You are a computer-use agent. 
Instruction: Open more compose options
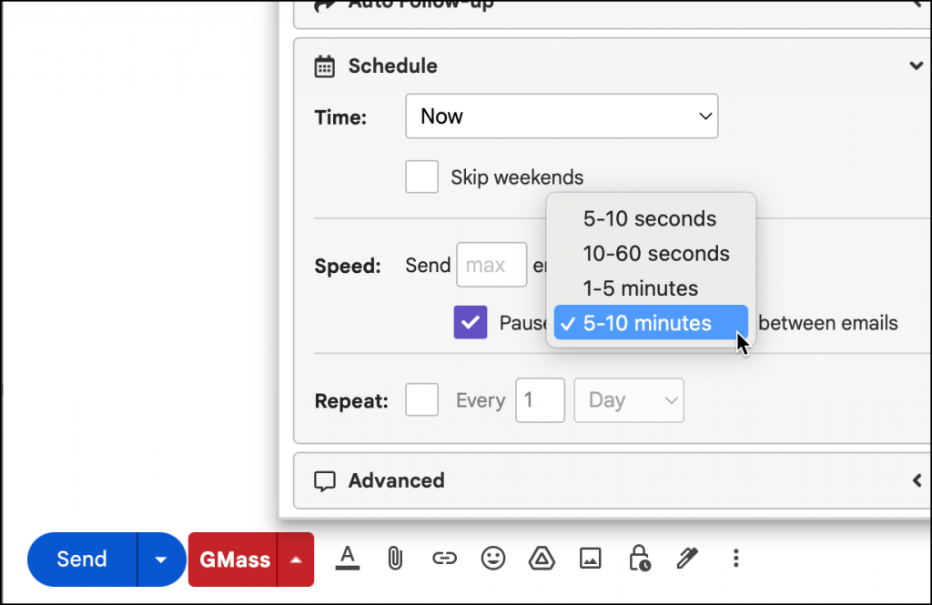click(x=735, y=559)
